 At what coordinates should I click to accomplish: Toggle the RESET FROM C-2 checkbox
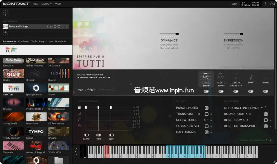[266, 120]
